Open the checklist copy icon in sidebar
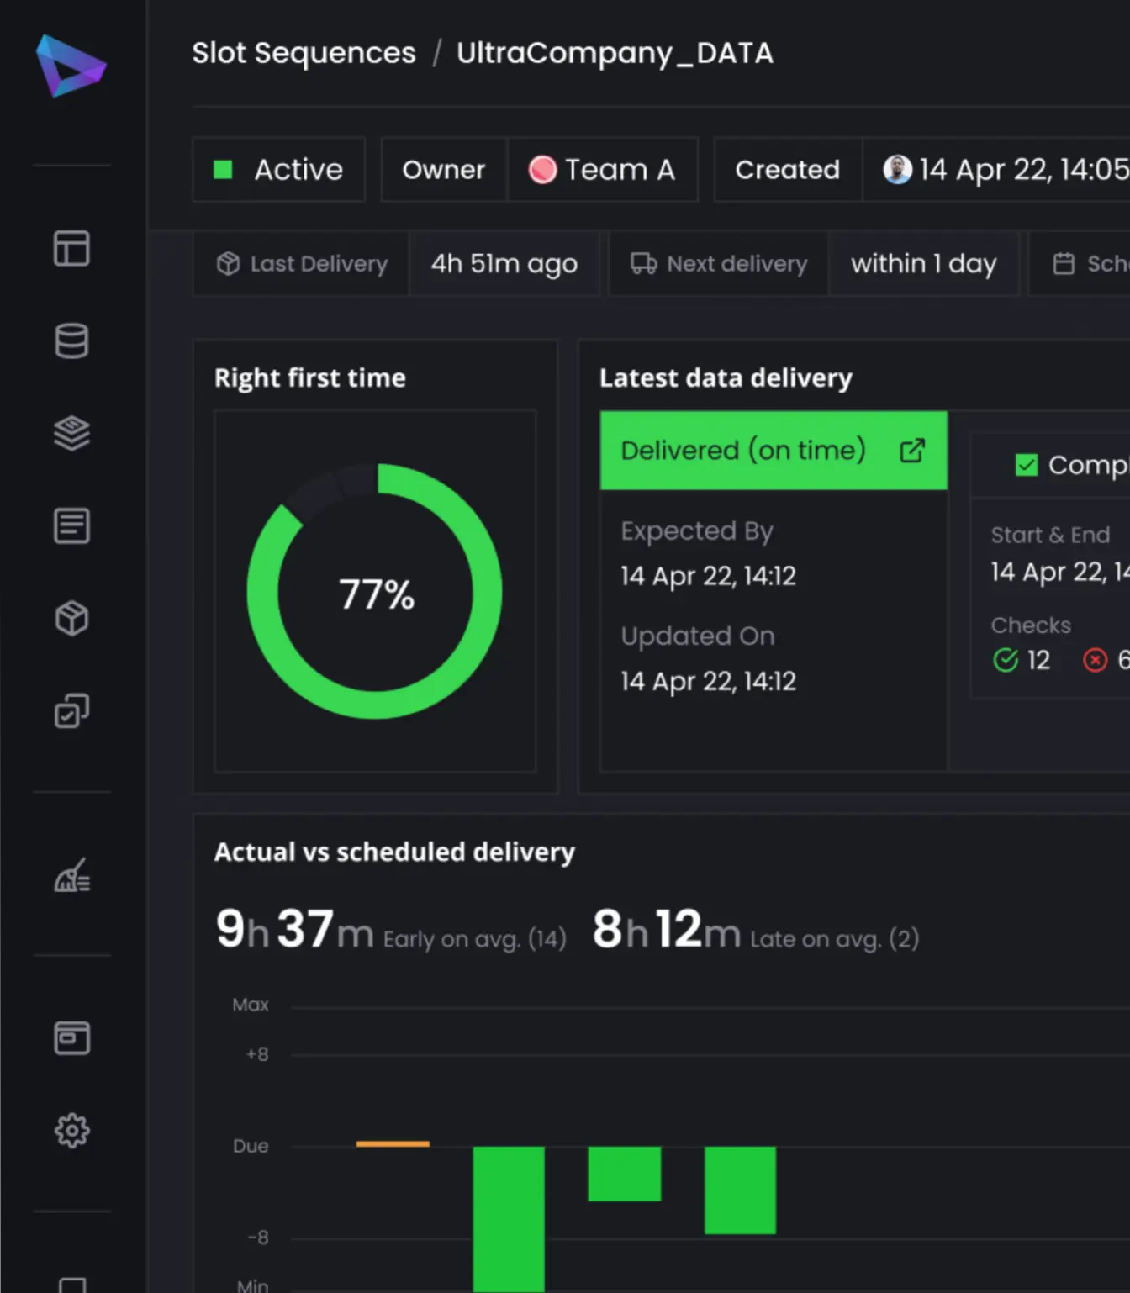The height and width of the screenshot is (1293, 1130). click(x=71, y=710)
